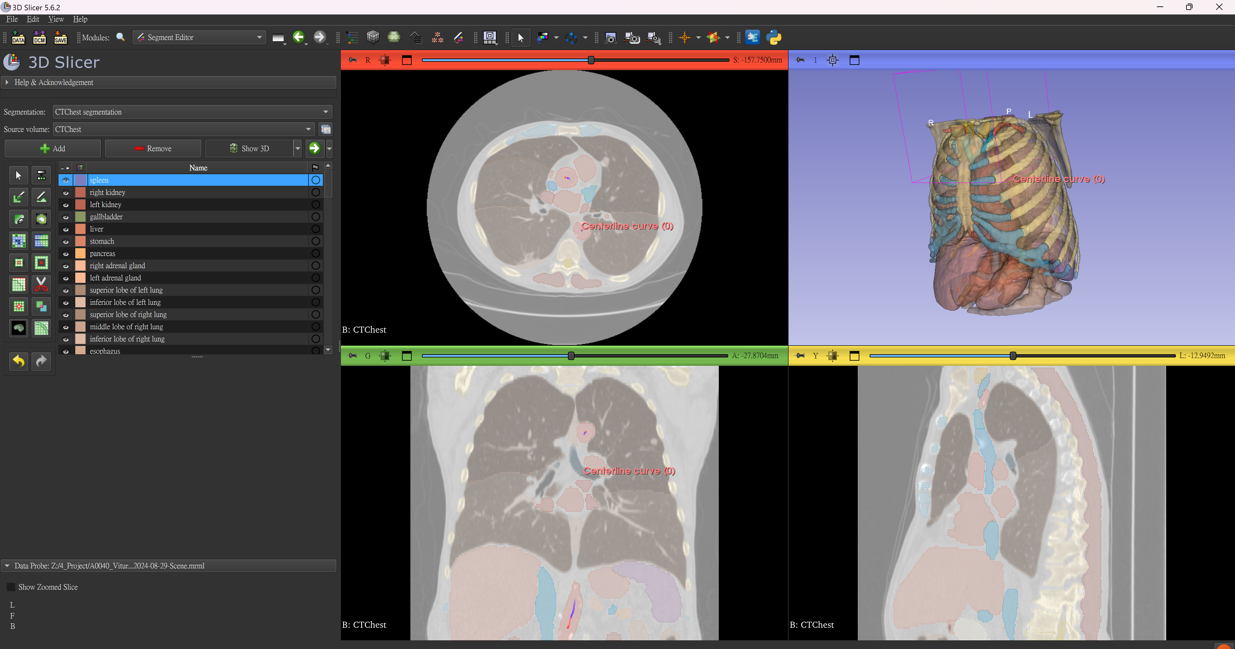Click the yellow slice view pin icon
Viewport: 1235px width, 649px height.
pos(800,356)
